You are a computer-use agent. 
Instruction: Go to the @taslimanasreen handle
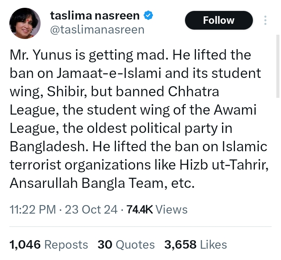click(x=98, y=30)
